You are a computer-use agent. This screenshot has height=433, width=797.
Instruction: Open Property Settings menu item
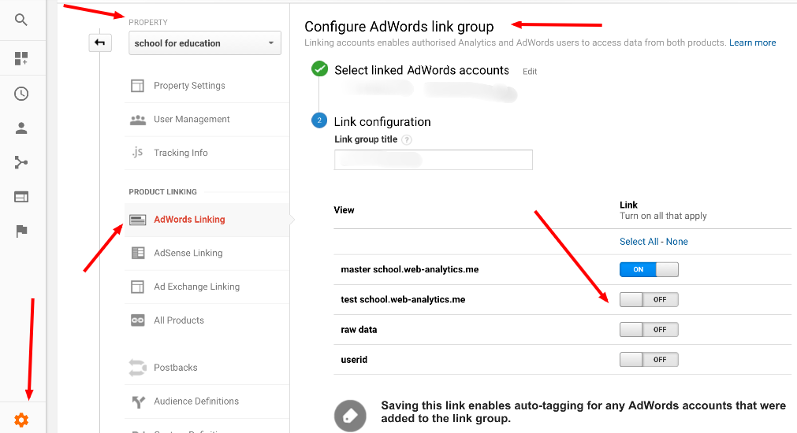[189, 86]
